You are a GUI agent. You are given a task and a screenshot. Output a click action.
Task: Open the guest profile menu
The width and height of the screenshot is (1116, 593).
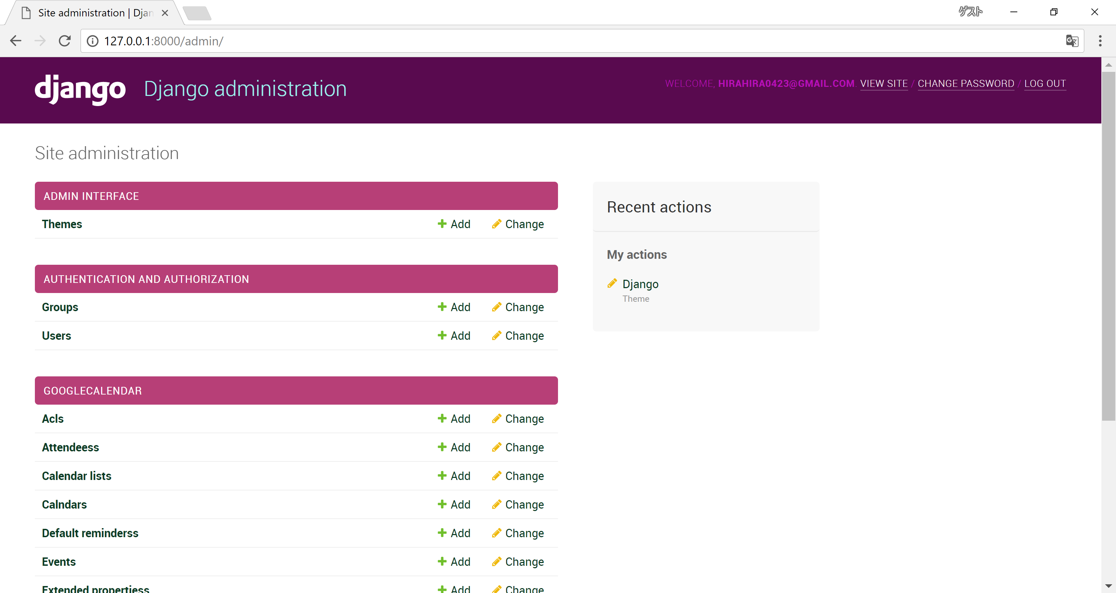click(971, 12)
